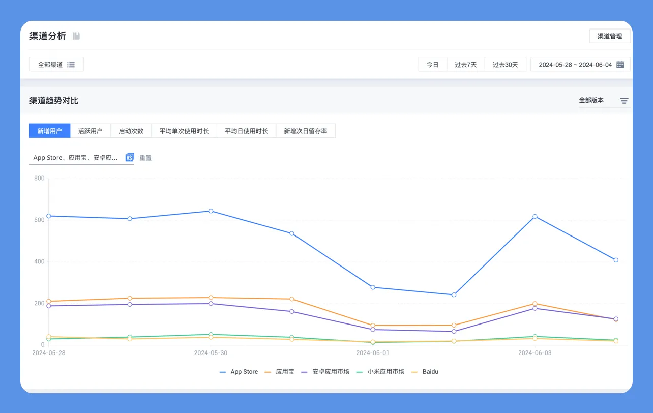Click App Store data point on 2024-05-28

pos(49,216)
